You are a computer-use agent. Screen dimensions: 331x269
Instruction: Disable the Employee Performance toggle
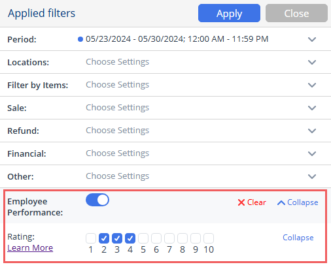(97, 200)
